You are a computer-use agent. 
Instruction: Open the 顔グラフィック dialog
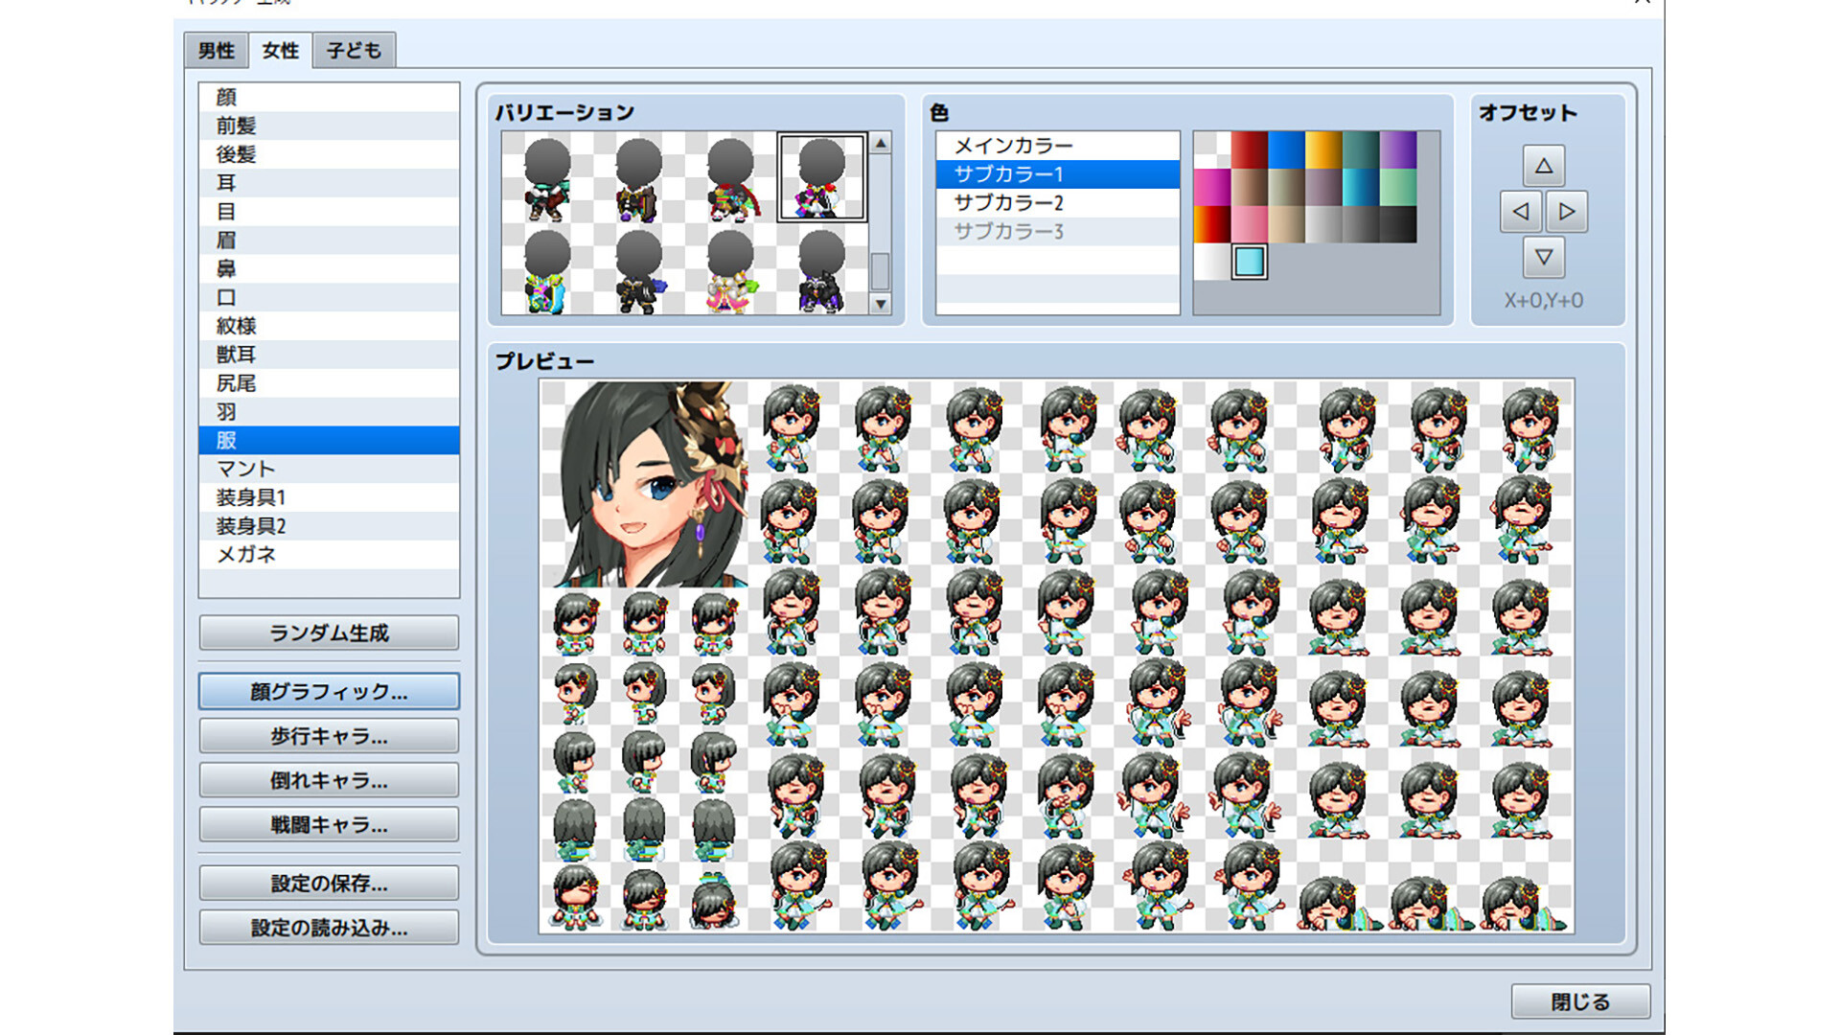click(x=328, y=691)
